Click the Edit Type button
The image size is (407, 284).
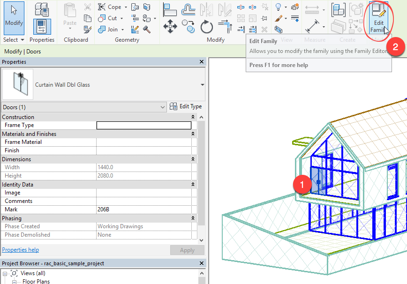click(186, 106)
